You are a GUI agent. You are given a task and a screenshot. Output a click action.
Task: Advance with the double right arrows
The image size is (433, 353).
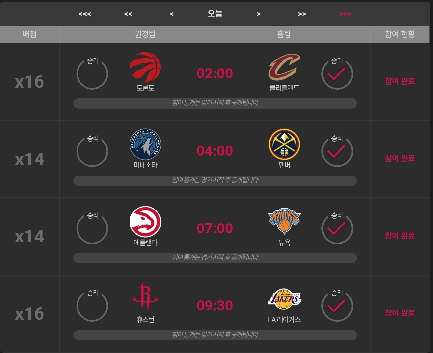(x=302, y=14)
